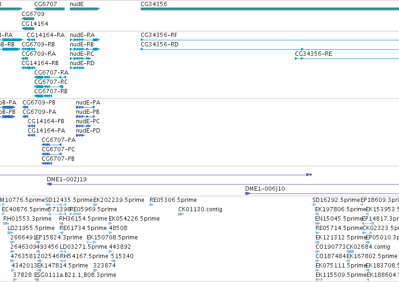The height and width of the screenshot is (282, 399).
Task: Select the RE05969.5prime EST label
Action: (x=93, y=209)
